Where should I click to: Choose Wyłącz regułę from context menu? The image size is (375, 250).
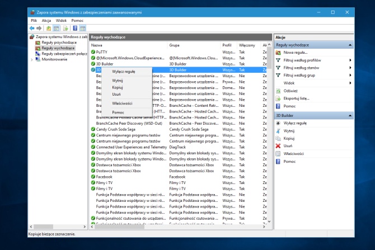(x=123, y=72)
